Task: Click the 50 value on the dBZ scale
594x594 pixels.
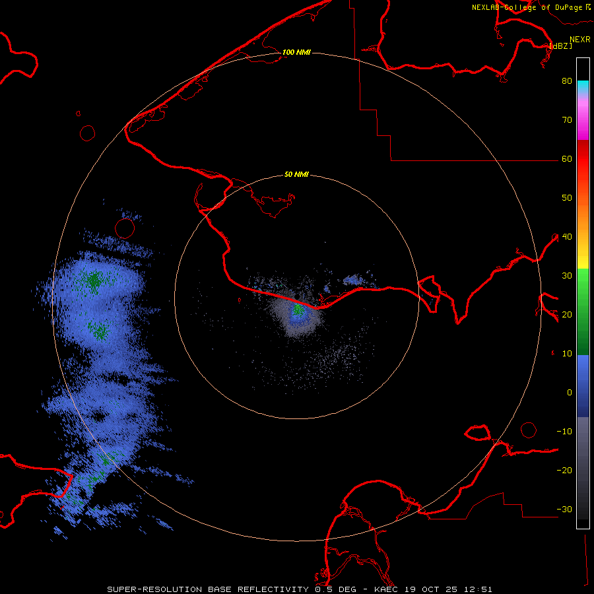Action: 567,198
